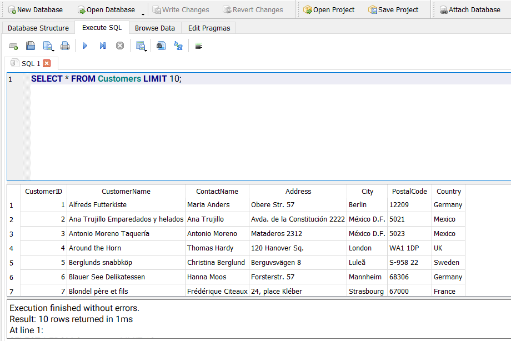This screenshot has width=511, height=341.
Task: Select the UK country cell
Action: (x=449, y=248)
